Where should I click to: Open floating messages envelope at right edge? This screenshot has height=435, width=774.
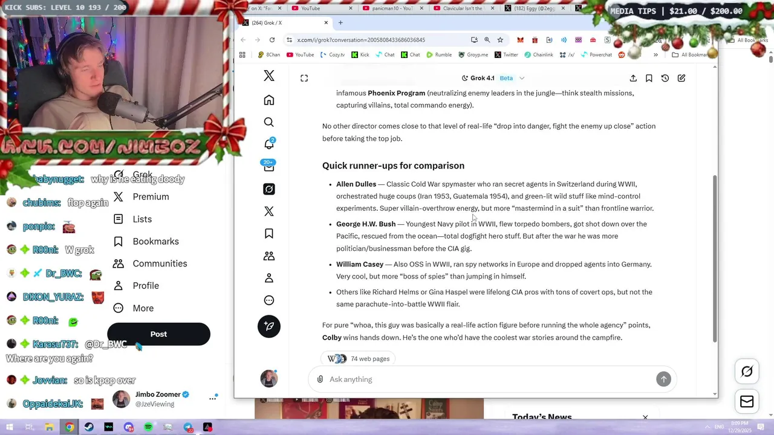pos(747,401)
